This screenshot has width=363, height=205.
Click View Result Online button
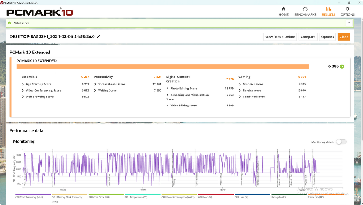(x=280, y=37)
